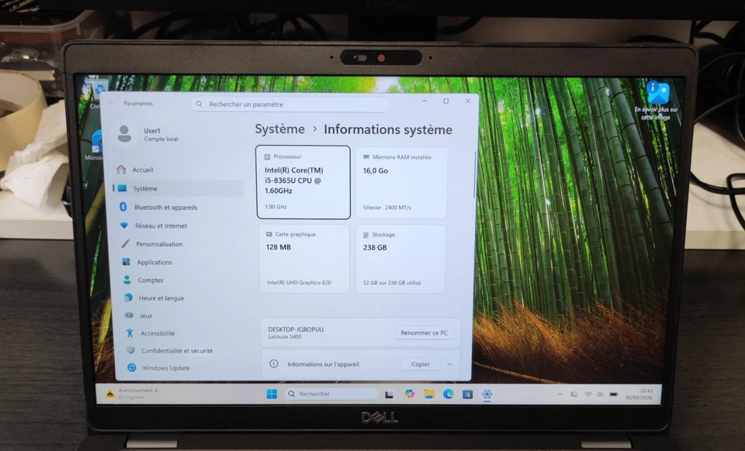
Task: Click the Copier button
Action: pos(420,364)
